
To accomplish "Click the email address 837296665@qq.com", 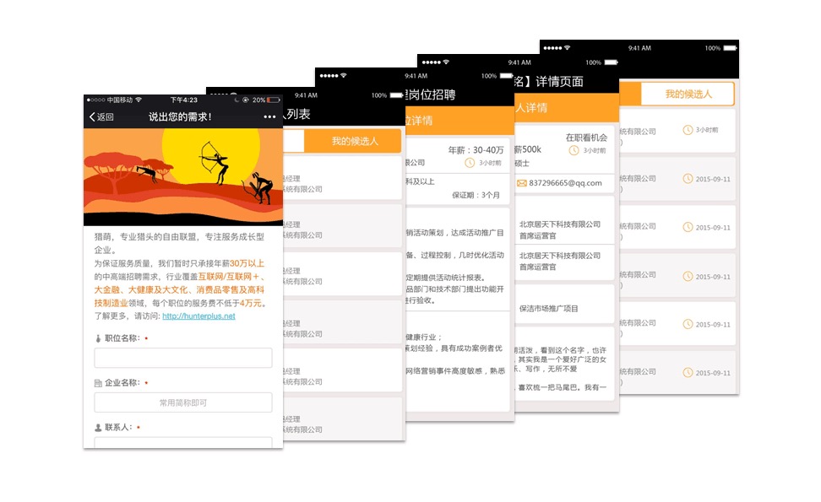I will [x=566, y=183].
